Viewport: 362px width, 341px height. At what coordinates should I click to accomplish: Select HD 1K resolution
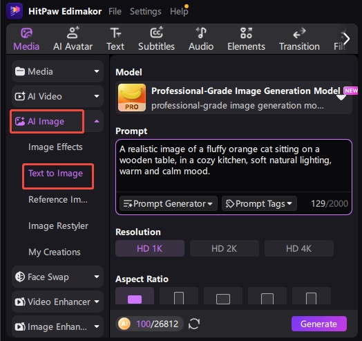pos(150,248)
